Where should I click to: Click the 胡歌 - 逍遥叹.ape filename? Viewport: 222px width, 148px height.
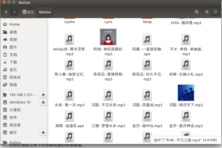tap(70, 126)
